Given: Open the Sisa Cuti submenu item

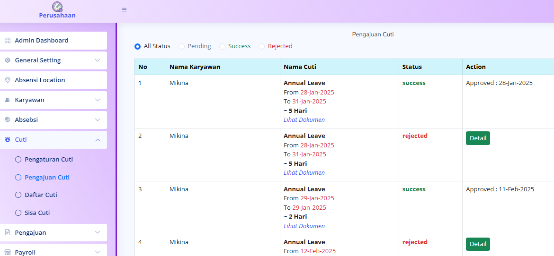Looking at the screenshot, I should 37,213.
